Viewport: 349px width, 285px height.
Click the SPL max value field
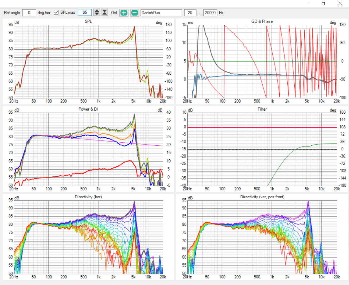pyautogui.click(x=85, y=12)
